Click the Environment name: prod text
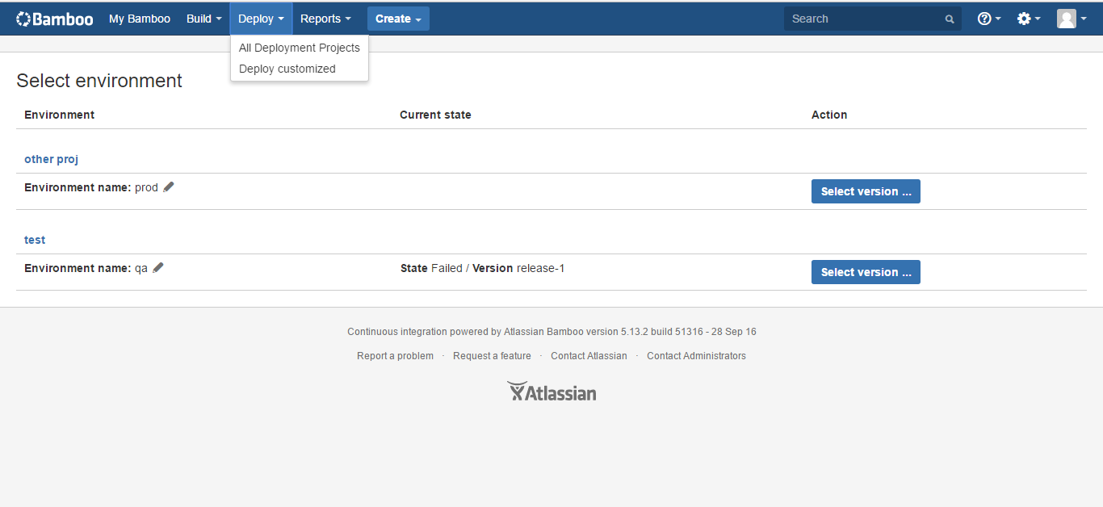Screen dimensions: 1103x507 tap(91, 187)
